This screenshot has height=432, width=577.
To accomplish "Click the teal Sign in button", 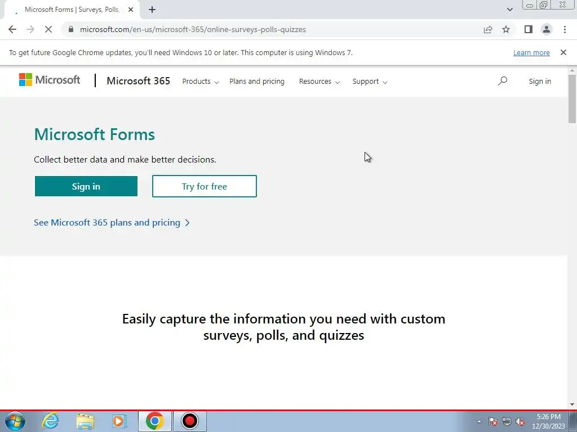I will (86, 186).
